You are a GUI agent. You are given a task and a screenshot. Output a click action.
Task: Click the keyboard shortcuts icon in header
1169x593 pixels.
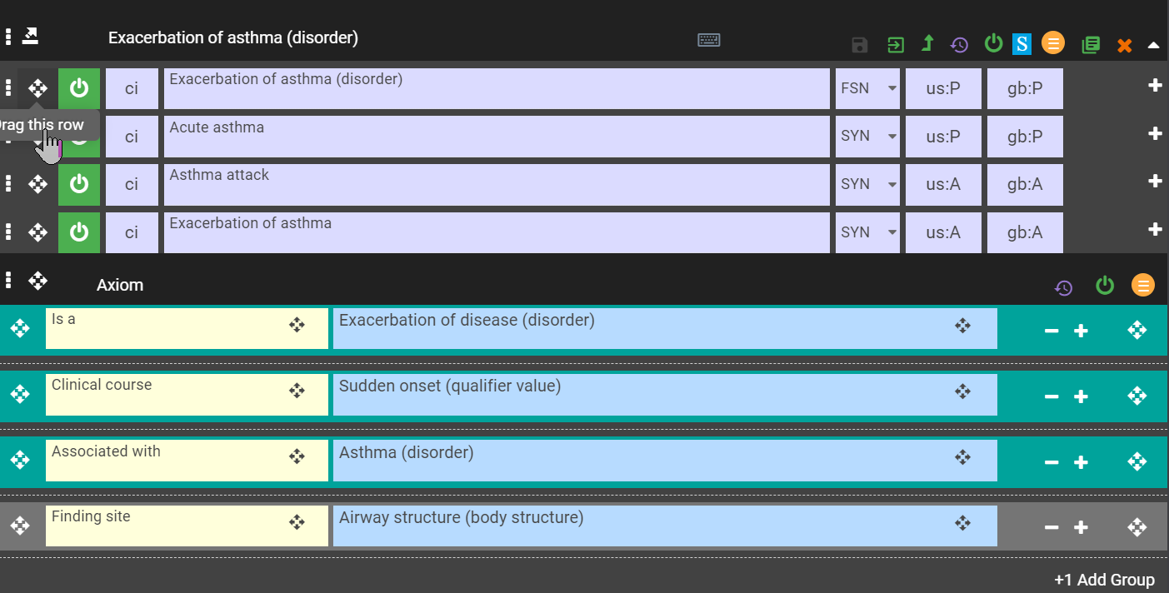tap(709, 40)
